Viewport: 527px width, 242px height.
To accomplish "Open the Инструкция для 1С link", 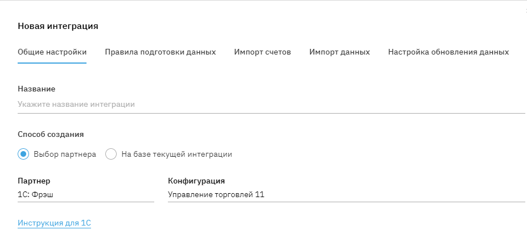I will (x=54, y=223).
